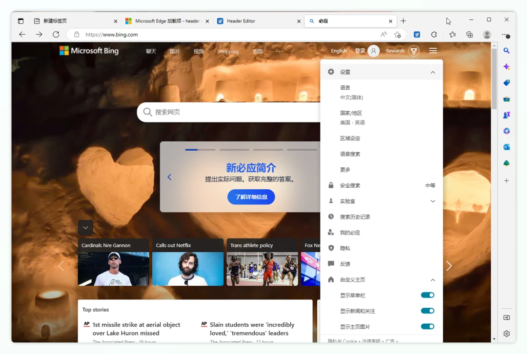Open the Shopping tool in the sidebar
The width and height of the screenshot is (527, 354).
(x=507, y=82)
